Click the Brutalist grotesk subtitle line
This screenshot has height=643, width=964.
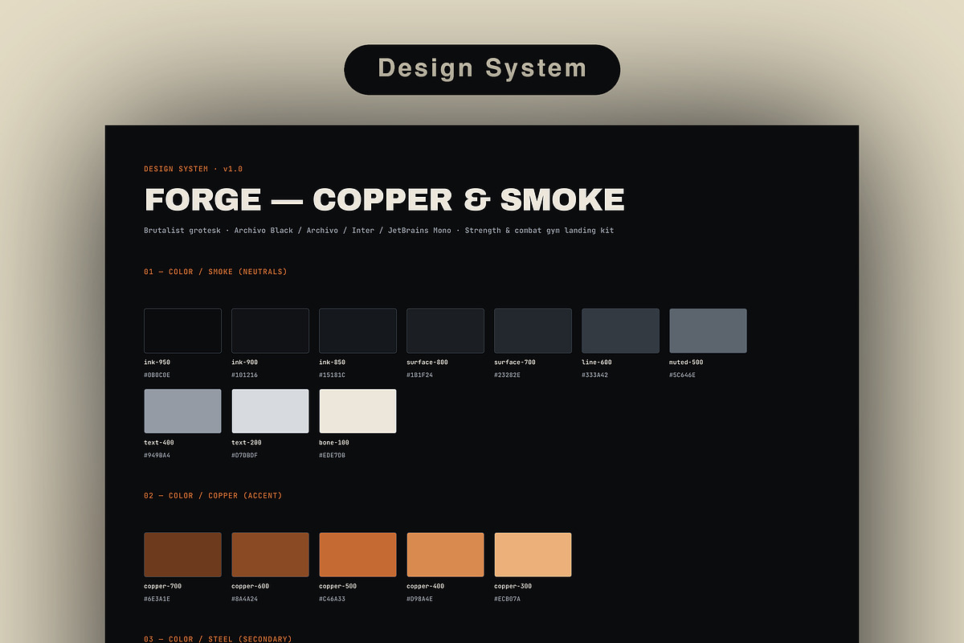[379, 231]
